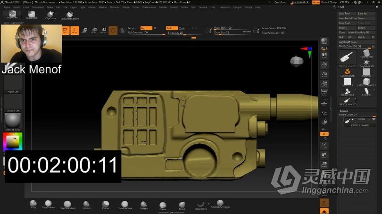
Task: Click Make PolyMesh3D button
Action: [x=361, y=32]
